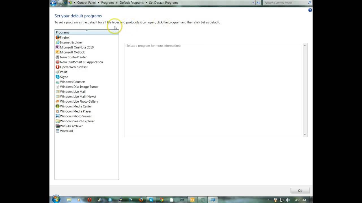Select Internet Explorer in the program list
This screenshot has width=362, height=203.
point(71,42)
